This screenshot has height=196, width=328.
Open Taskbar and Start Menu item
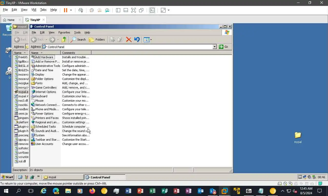[x=45, y=140]
